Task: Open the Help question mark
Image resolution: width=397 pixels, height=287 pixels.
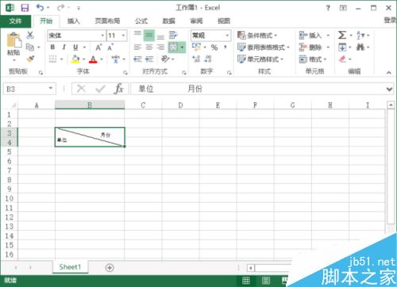Action: coord(328,8)
